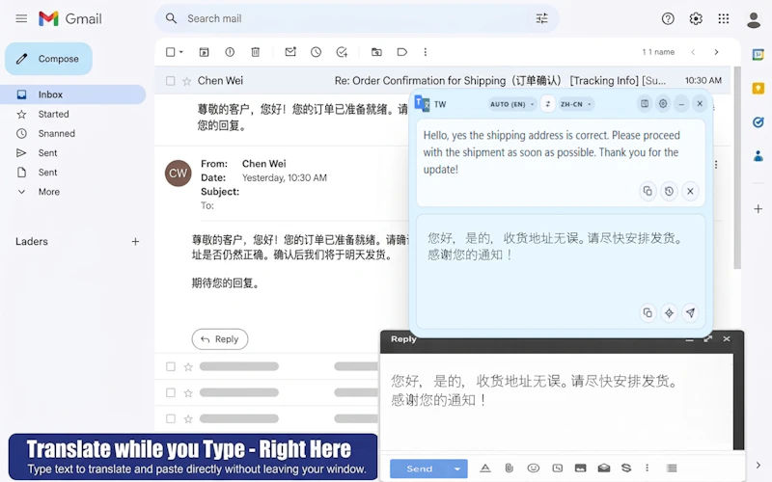The height and width of the screenshot is (482, 772).
Task: Open the Send options dropdown arrow
Action: (x=457, y=469)
